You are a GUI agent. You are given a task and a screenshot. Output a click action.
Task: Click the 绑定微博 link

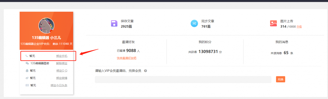pyautogui.click(x=62, y=78)
